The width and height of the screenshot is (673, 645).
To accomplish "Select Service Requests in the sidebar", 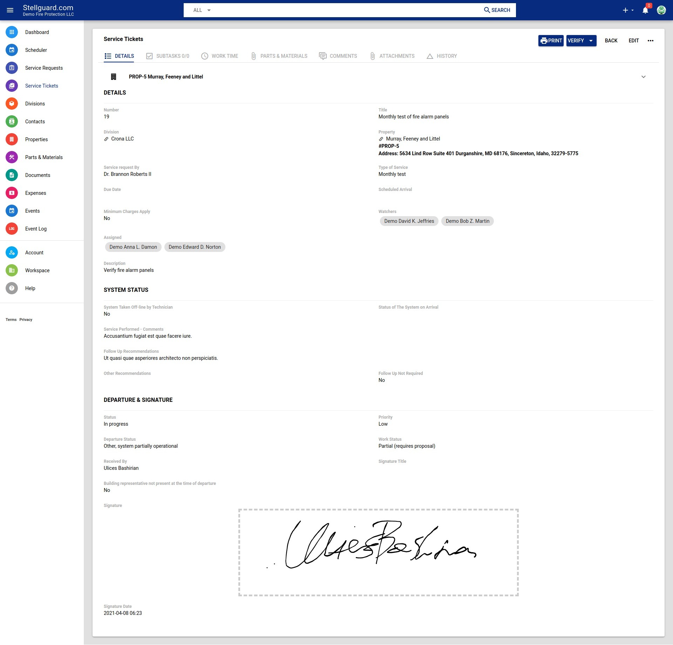I will point(44,68).
